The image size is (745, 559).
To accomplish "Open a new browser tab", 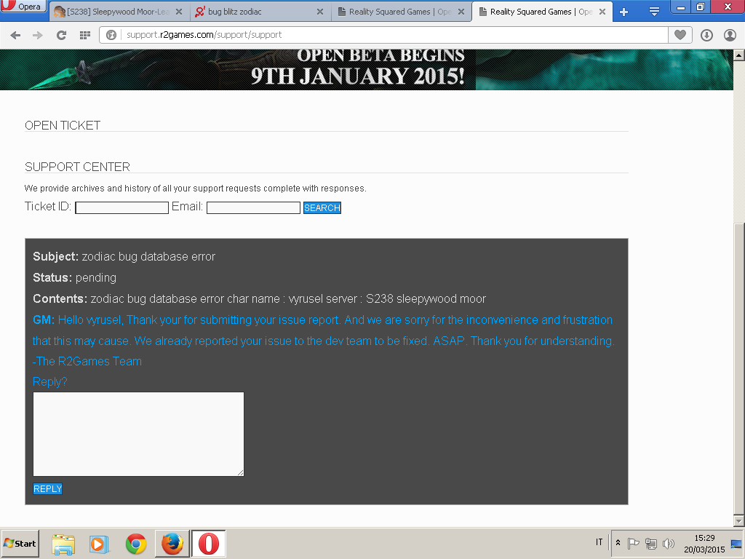I will pos(624,12).
